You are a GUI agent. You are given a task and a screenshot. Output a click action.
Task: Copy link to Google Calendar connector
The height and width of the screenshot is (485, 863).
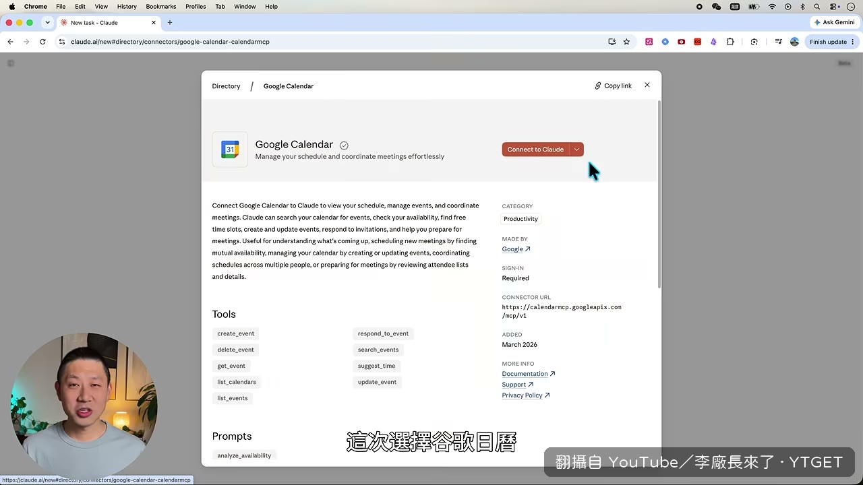[613, 86]
